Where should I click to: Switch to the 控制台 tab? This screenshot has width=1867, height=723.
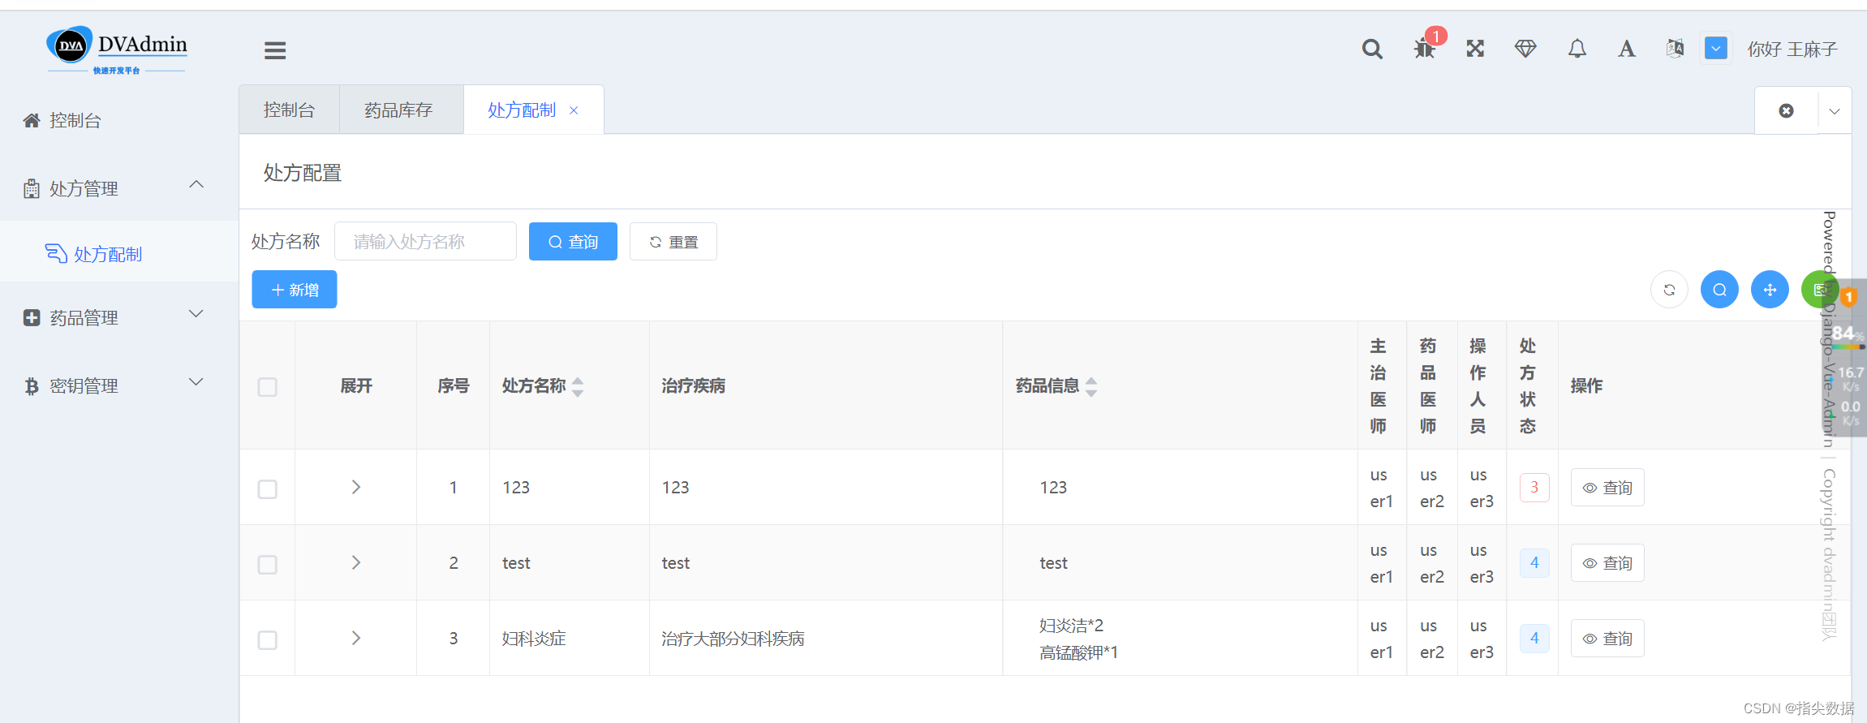289,110
